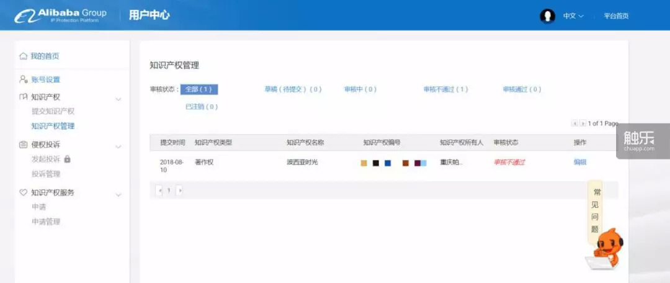Open the 常见问题 help tab

click(595, 211)
